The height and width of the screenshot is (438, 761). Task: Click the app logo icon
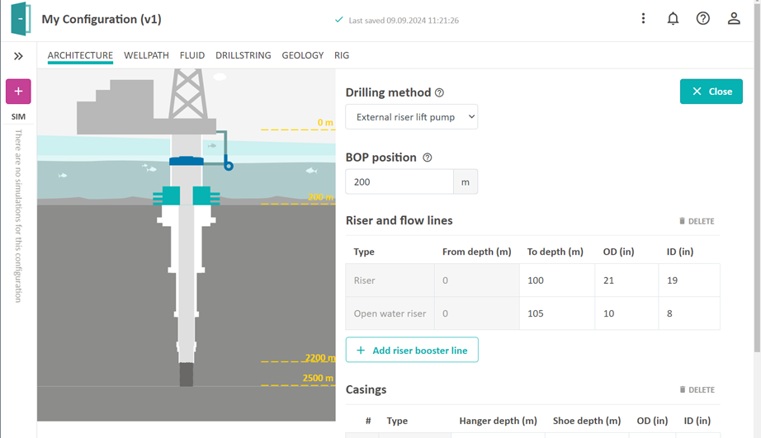(x=21, y=19)
